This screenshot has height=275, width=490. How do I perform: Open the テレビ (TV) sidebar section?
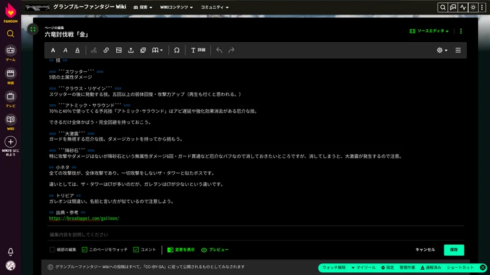10,99
